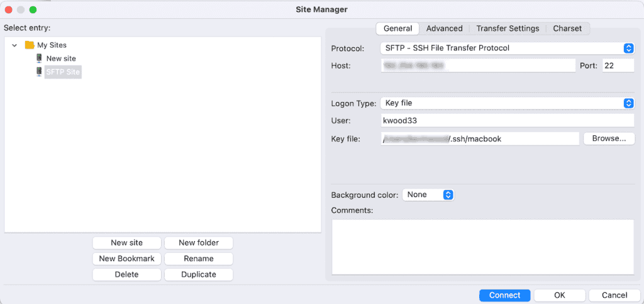Click Browse to choose a key file
The height and width of the screenshot is (304, 644).
pos(609,138)
